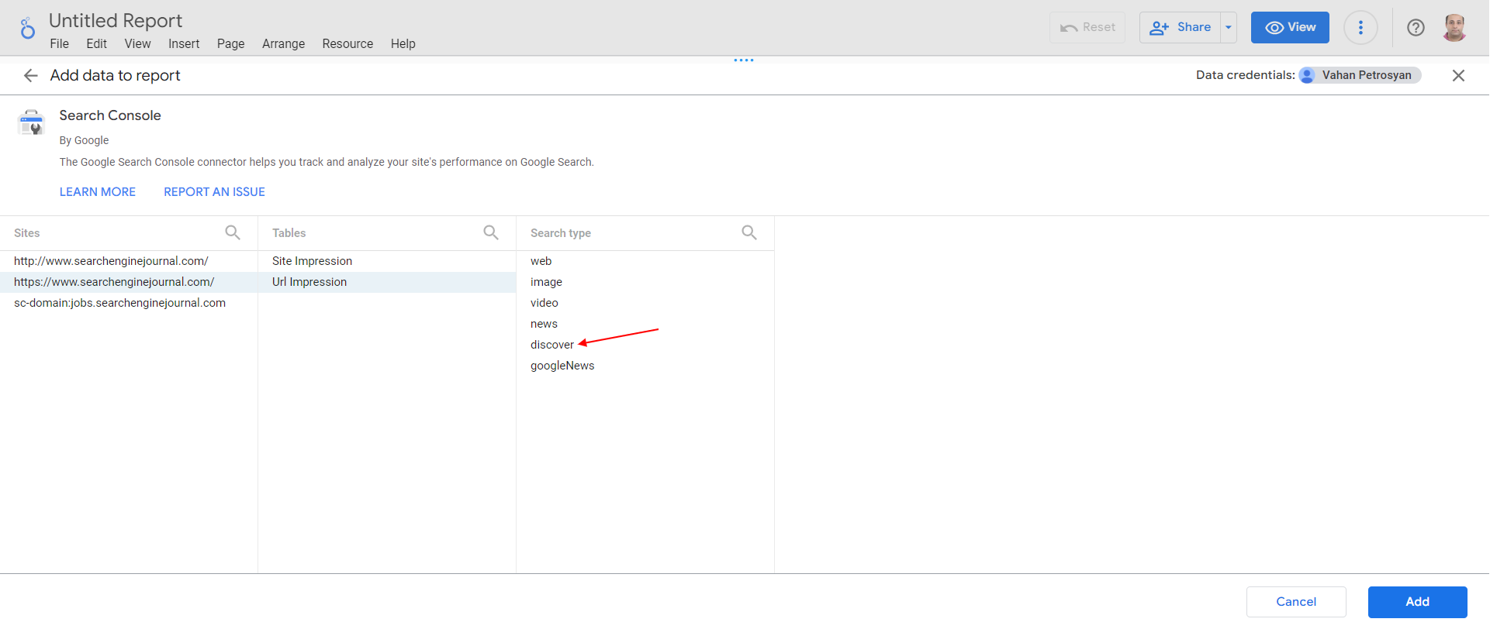This screenshot has height=636, width=1490.
Task: Open the help question mark icon
Action: tap(1416, 28)
